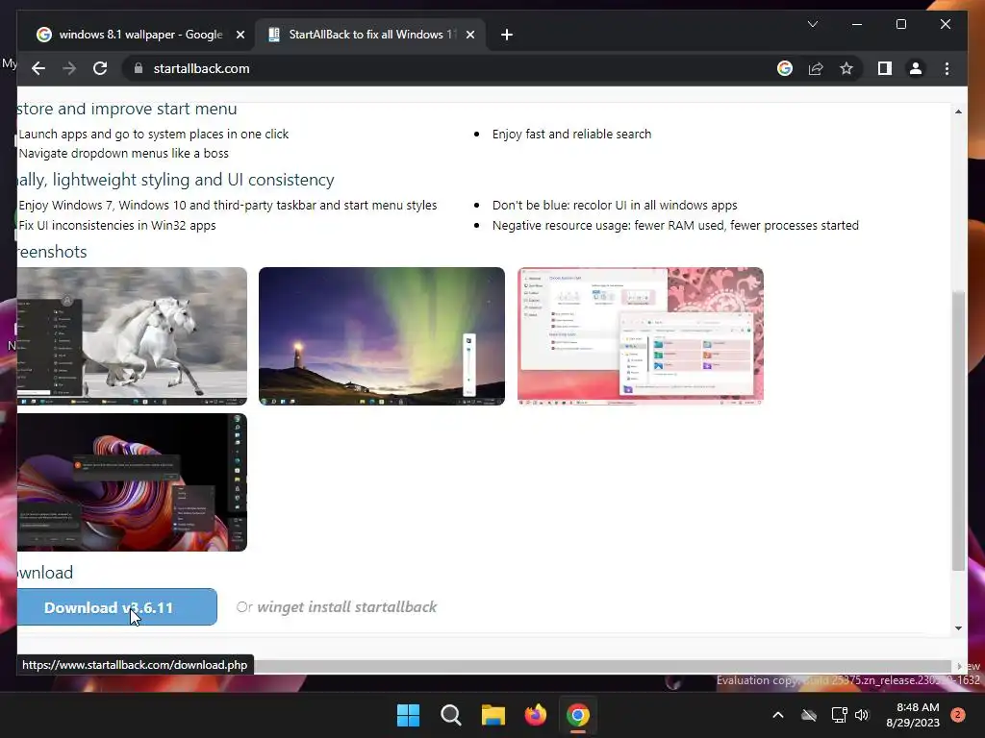This screenshot has height=738, width=985.
Task: Click 'Don't be blue: recolor UI' bullet
Action: [615, 206]
